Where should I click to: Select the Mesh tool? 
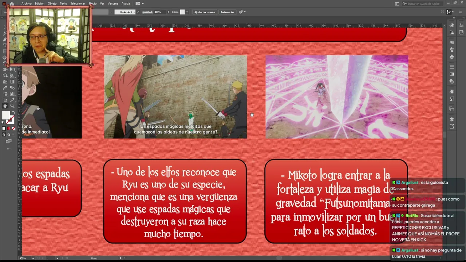[x=5, y=82]
